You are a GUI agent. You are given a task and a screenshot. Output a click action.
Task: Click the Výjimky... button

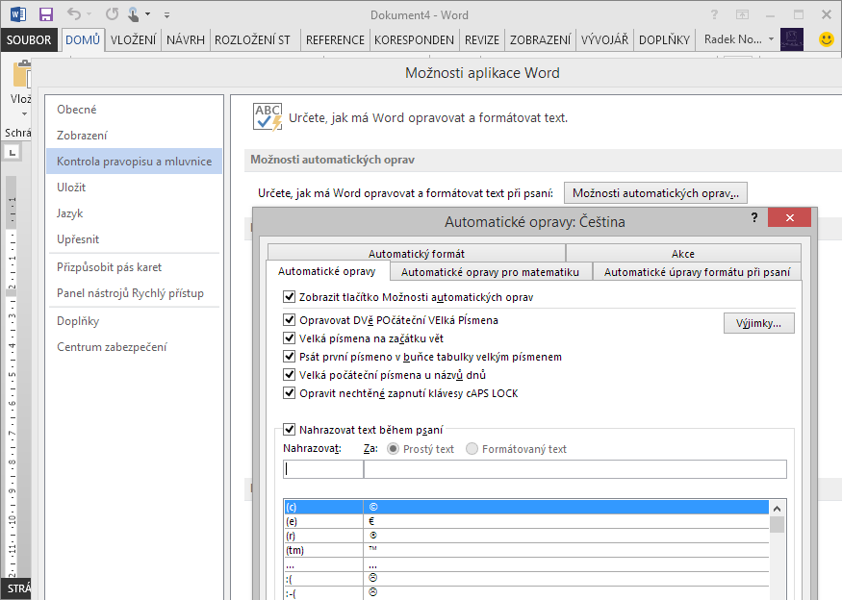click(758, 323)
